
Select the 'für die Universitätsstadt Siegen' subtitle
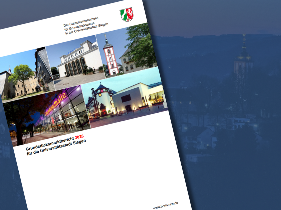pos(56,148)
